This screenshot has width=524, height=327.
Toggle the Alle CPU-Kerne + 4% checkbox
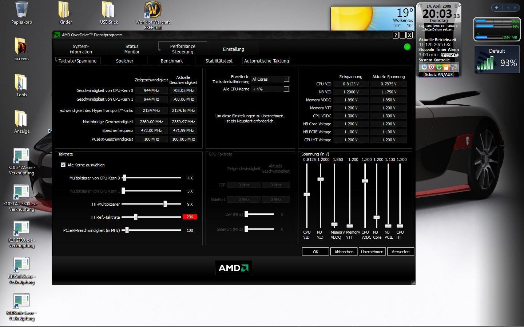[x=286, y=89]
